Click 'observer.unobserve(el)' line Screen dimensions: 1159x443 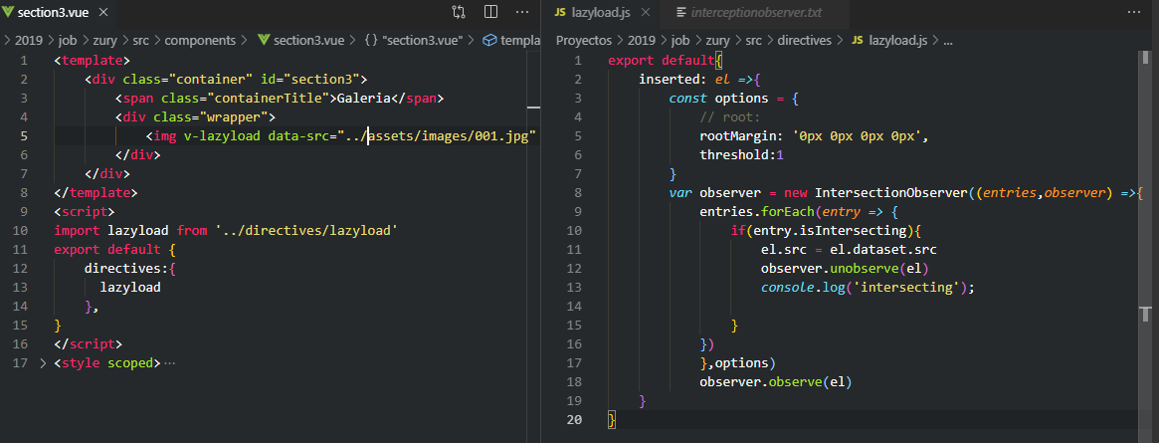845,269
